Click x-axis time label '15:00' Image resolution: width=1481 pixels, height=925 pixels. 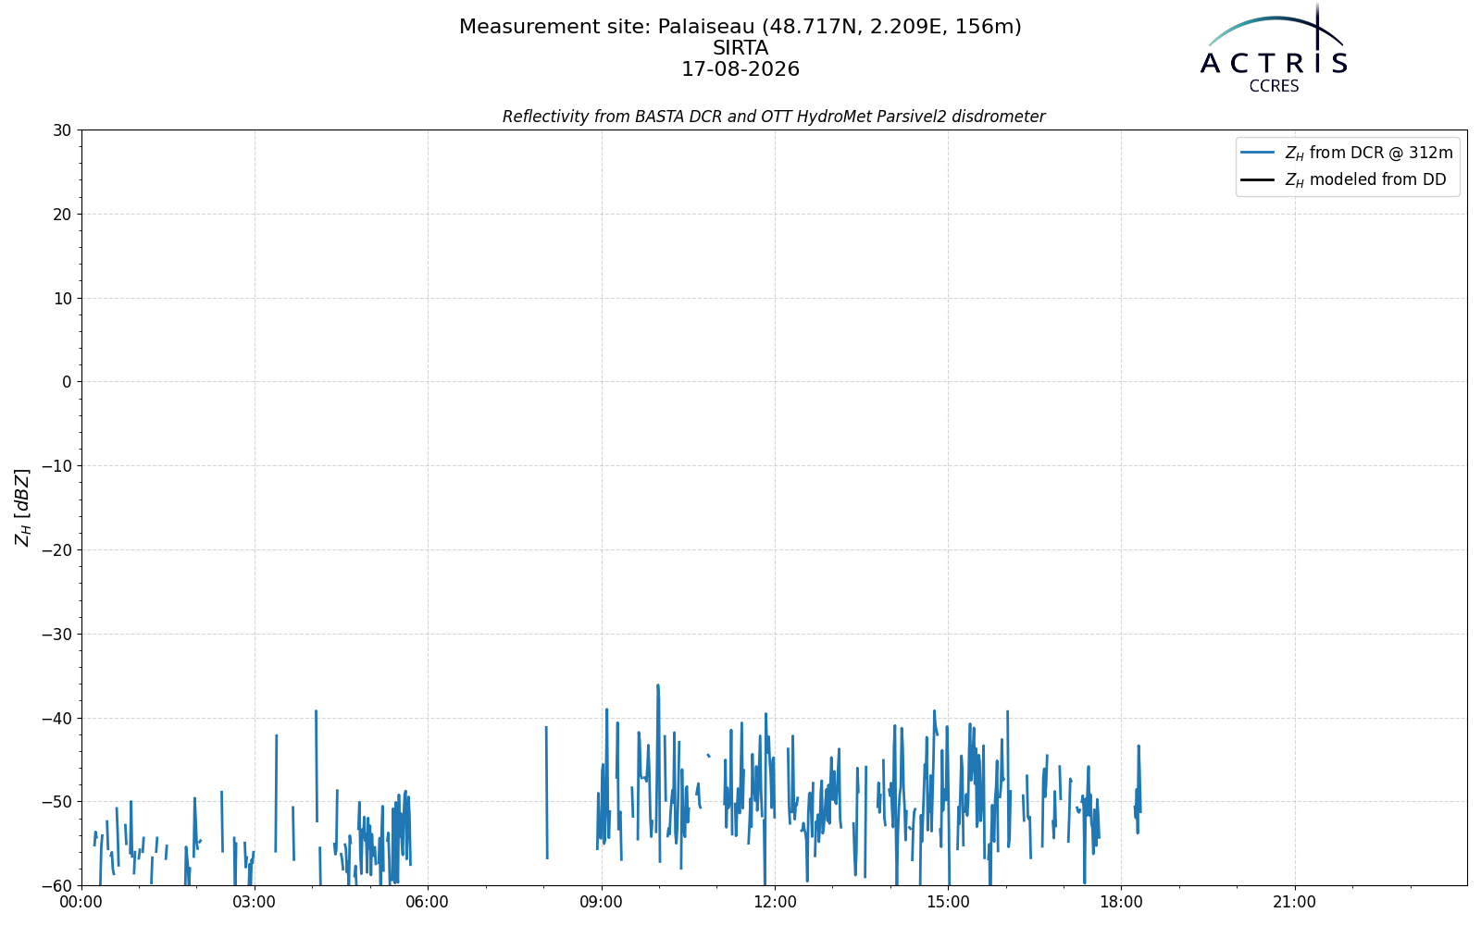pos(948,903)
